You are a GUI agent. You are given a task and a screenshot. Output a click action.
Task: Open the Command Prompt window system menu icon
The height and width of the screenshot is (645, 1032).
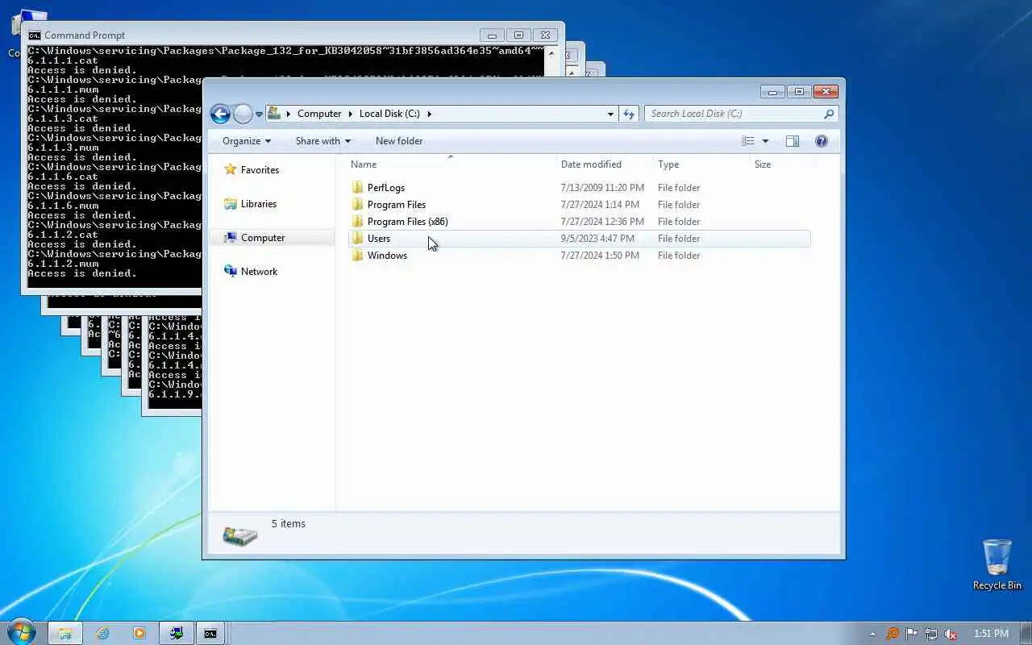point(35,35)
